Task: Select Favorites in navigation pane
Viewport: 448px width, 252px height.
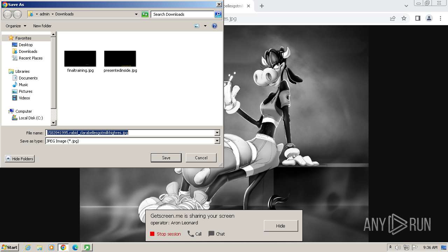Action: (23, 38)
